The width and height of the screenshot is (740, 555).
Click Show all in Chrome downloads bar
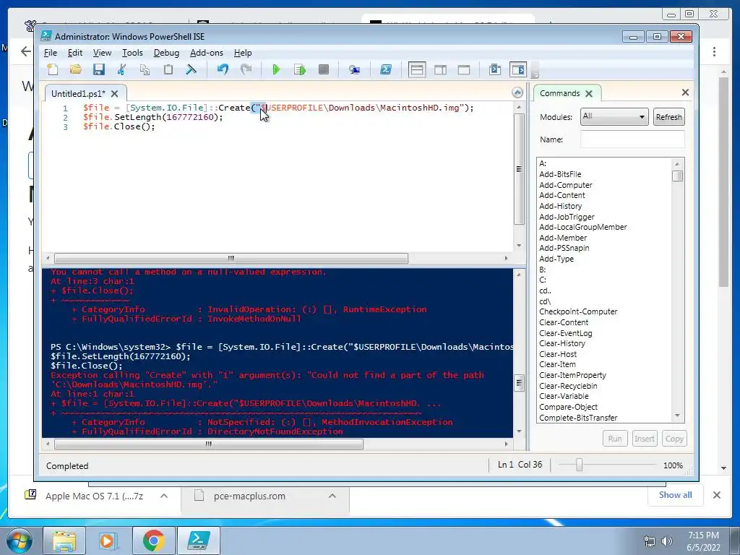pyautogui.click(x=676, y=494)
